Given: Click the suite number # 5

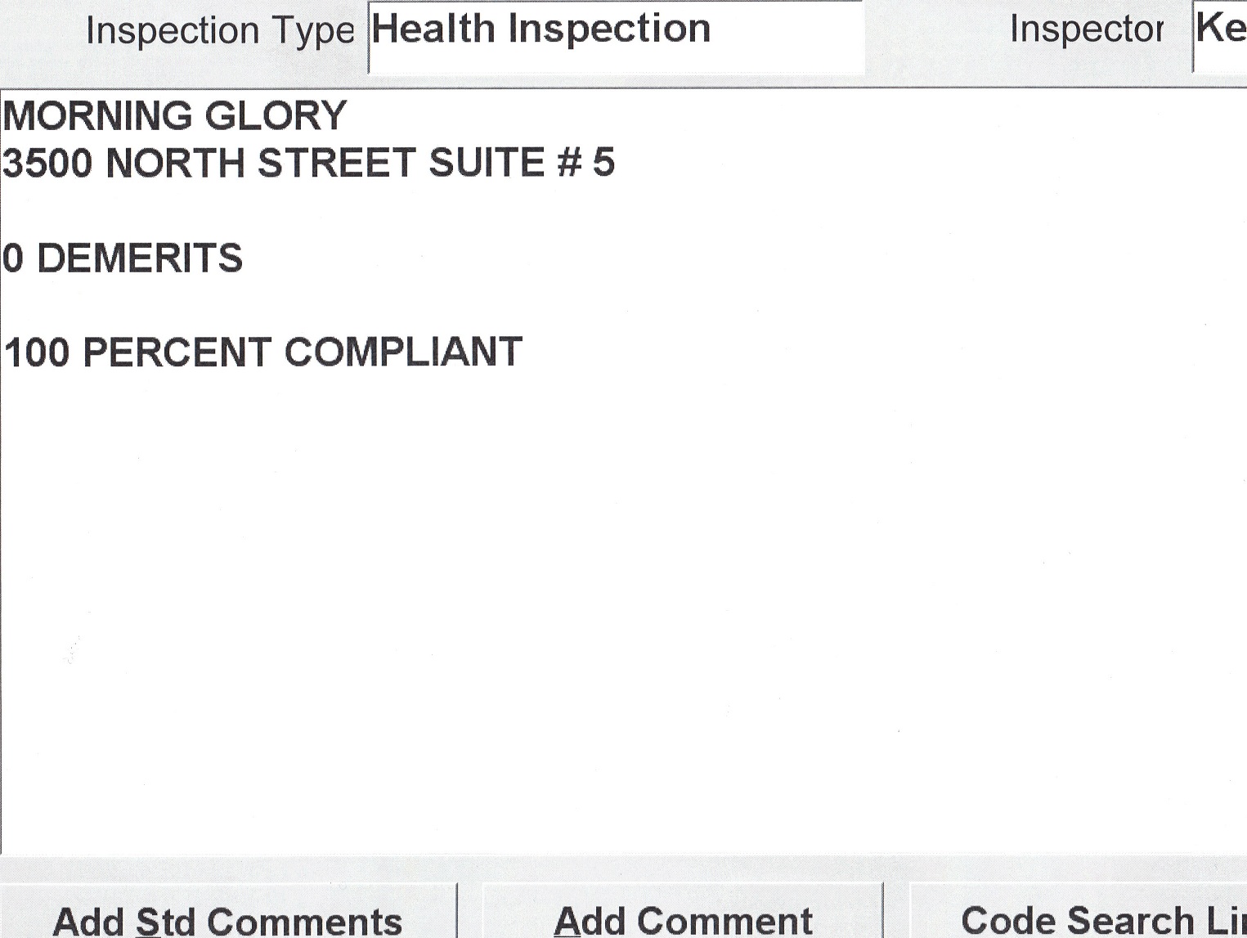Looking at the screenshot, I should tap(586, 163).
